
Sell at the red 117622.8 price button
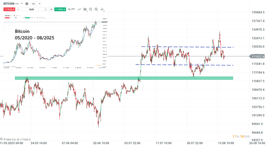coord(9,9)
